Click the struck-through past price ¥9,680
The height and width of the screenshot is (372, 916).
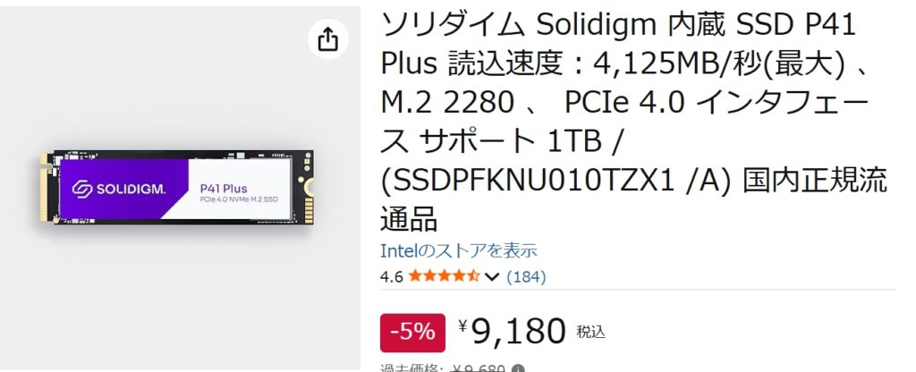point(479,368)
